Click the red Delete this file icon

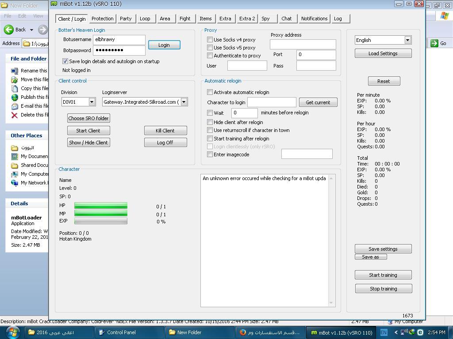[15, 115]
